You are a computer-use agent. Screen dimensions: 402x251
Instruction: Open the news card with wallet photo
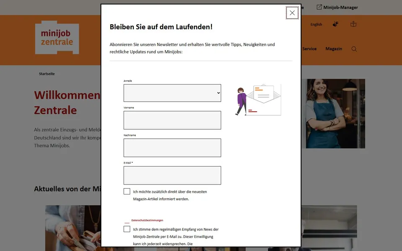click(73, 228)
